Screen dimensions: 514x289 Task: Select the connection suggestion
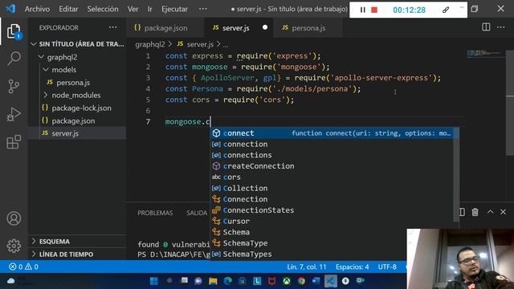click(x=332, y=144)
